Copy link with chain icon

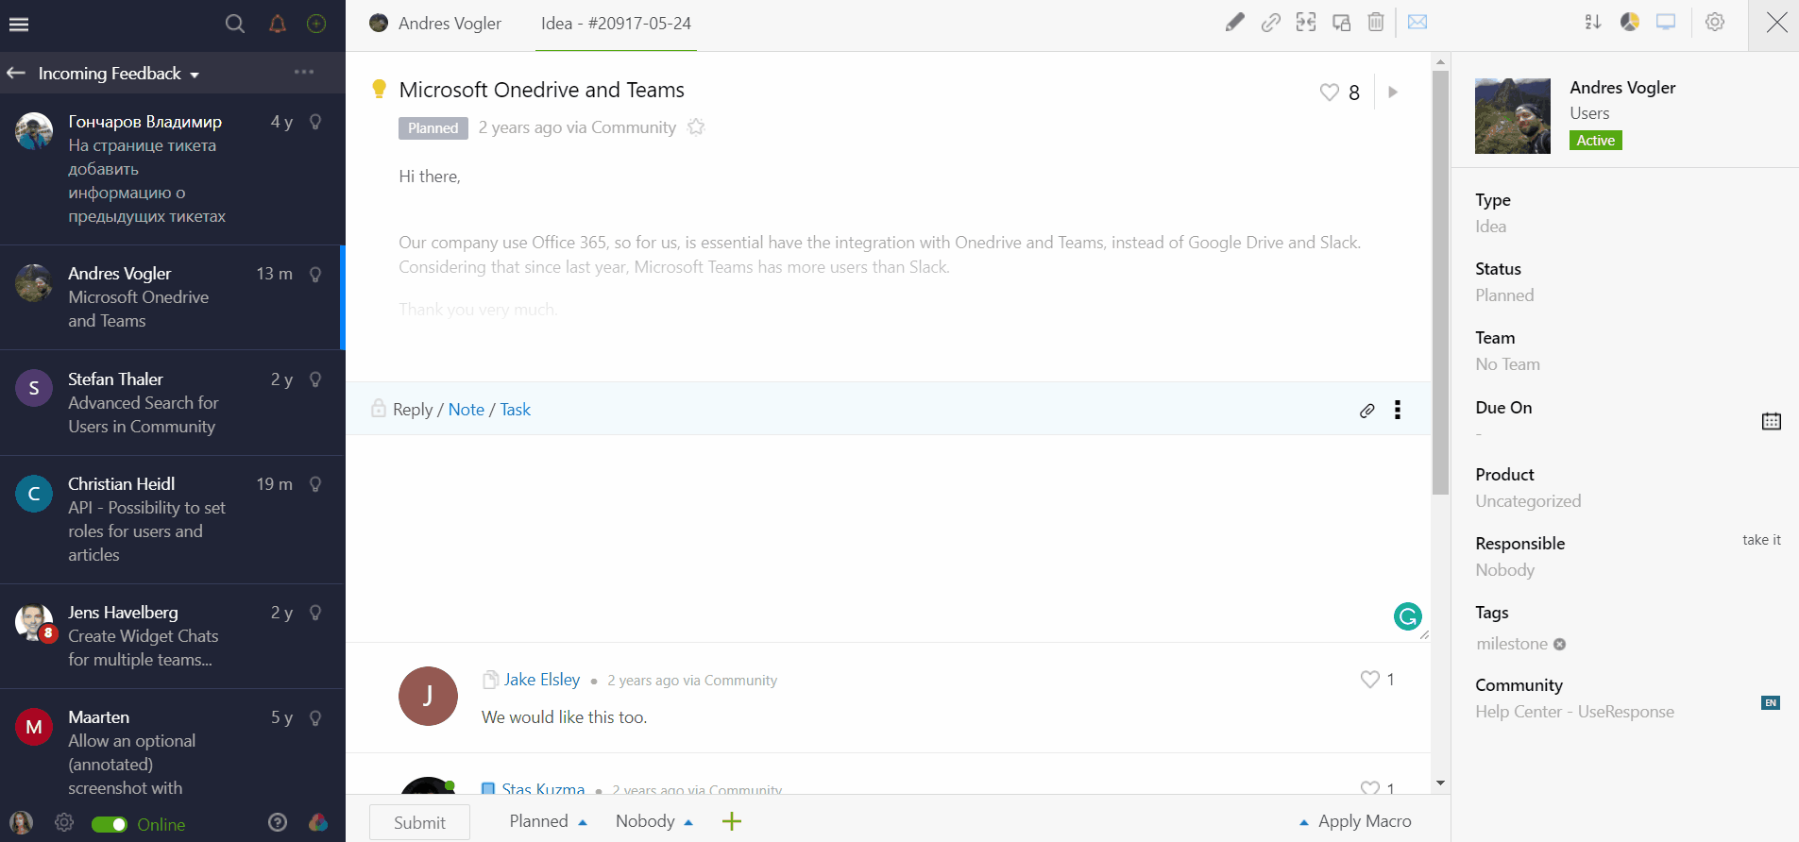1270,23
